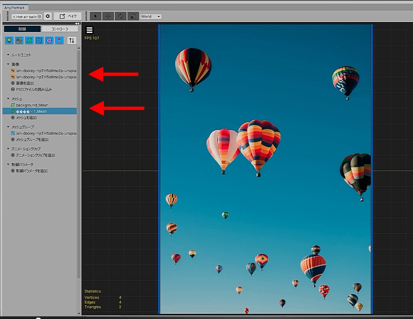Click the ベイク (Bake) button
The width and height of the screenshot is (413, 319).
pyautogui.click(x=68, y=16)
